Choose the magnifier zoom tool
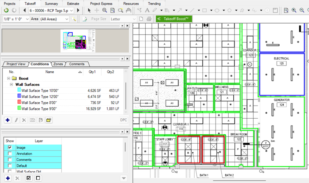 [105, 10]
